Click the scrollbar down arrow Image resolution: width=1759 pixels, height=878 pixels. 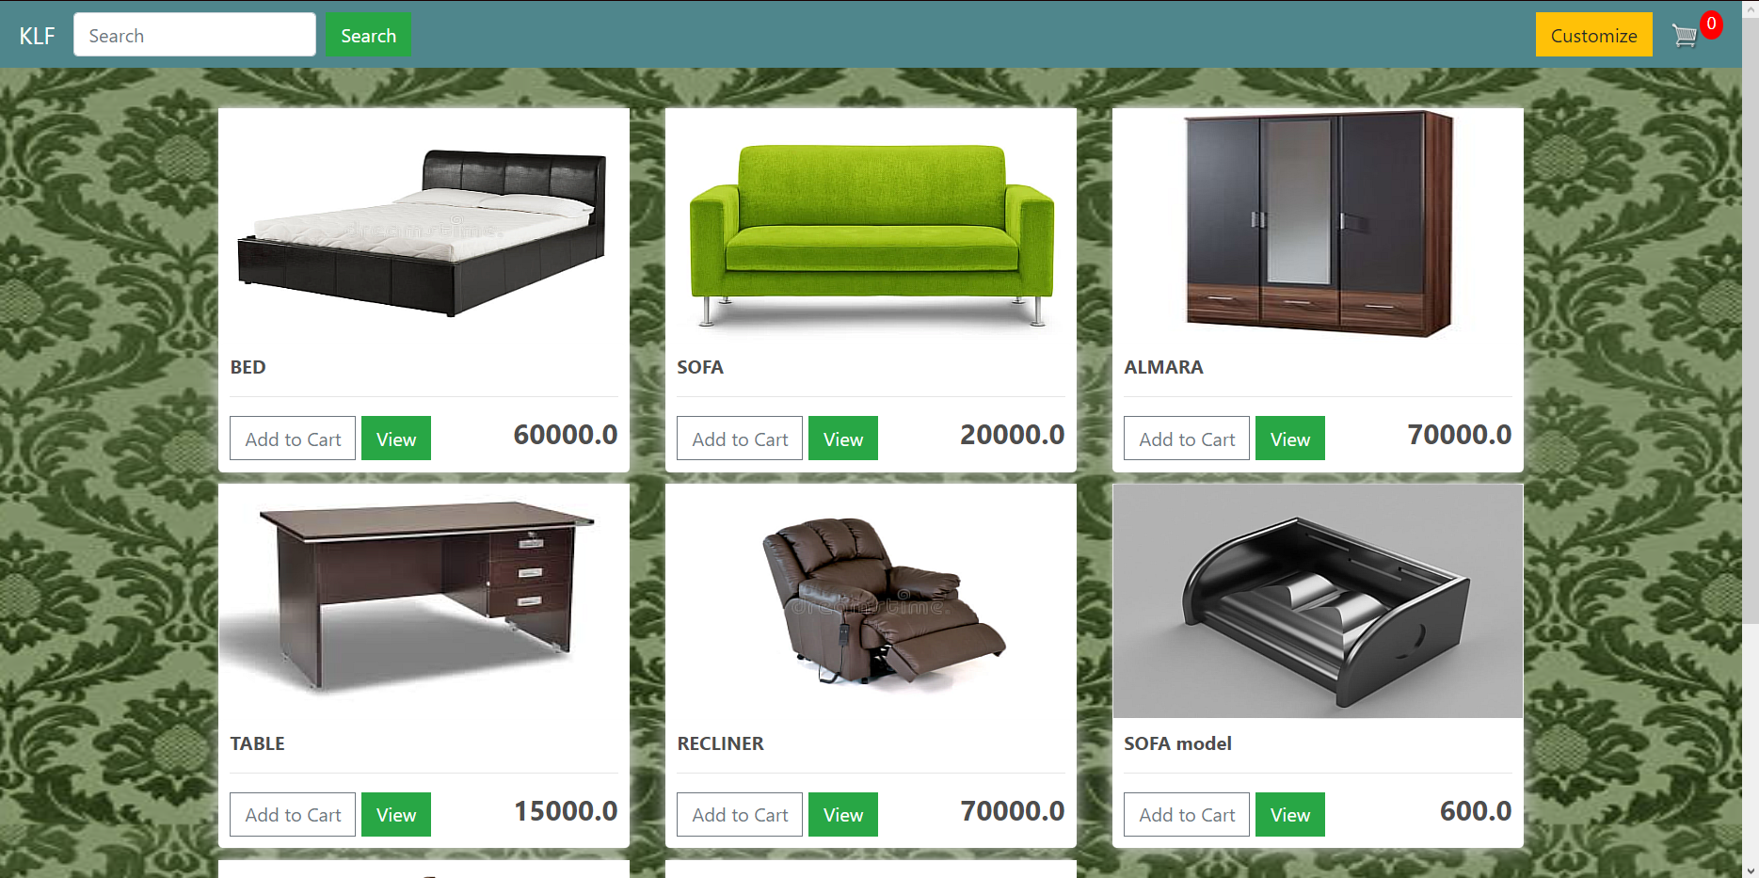click(x=1751, y=870)
